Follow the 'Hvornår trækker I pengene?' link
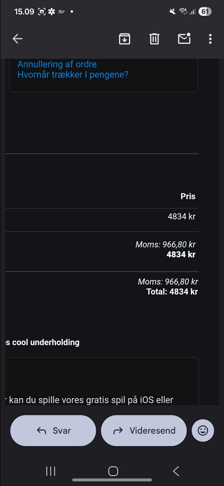224x486 pixels. click(x=73, y=75)
